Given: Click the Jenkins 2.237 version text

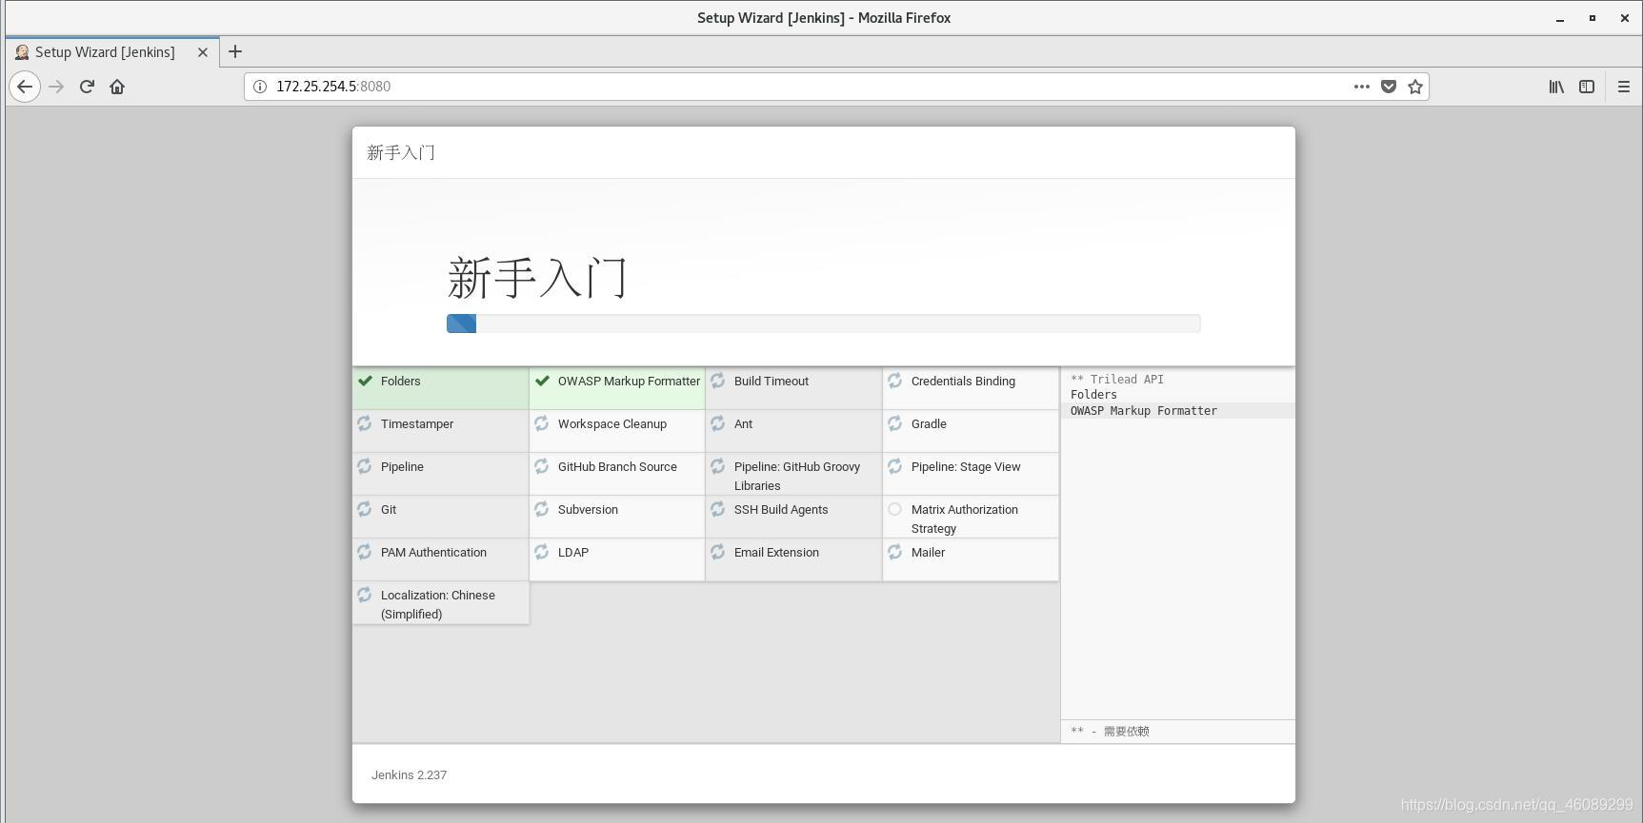Looking at the screenshot, I should [409, 775].
